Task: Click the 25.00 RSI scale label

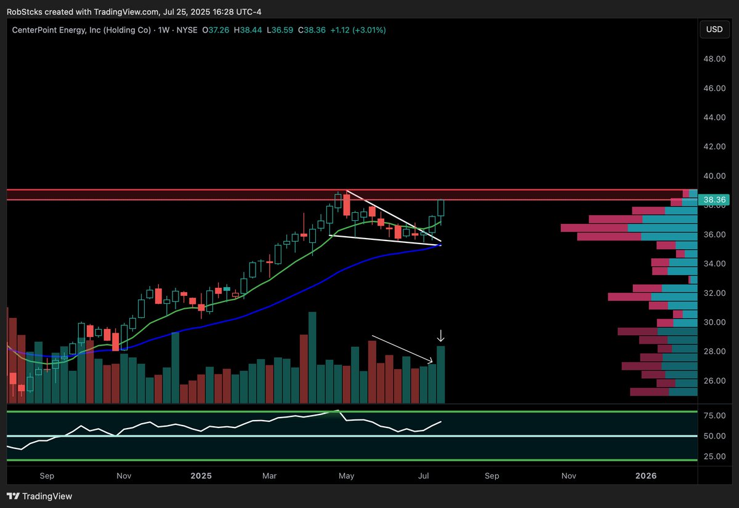Action: coord(714,456)
